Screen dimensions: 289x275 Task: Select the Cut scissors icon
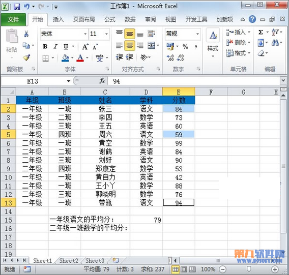(x=26, y=34)
